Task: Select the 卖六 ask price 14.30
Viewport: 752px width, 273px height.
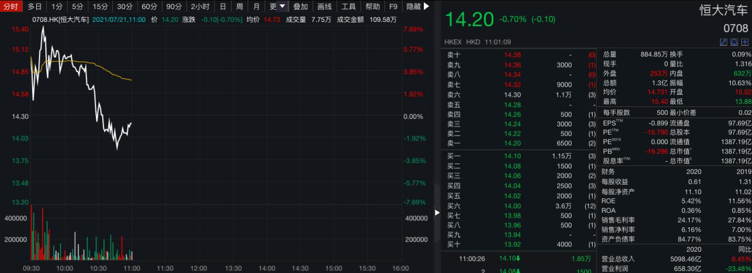Action: (512, 94)
